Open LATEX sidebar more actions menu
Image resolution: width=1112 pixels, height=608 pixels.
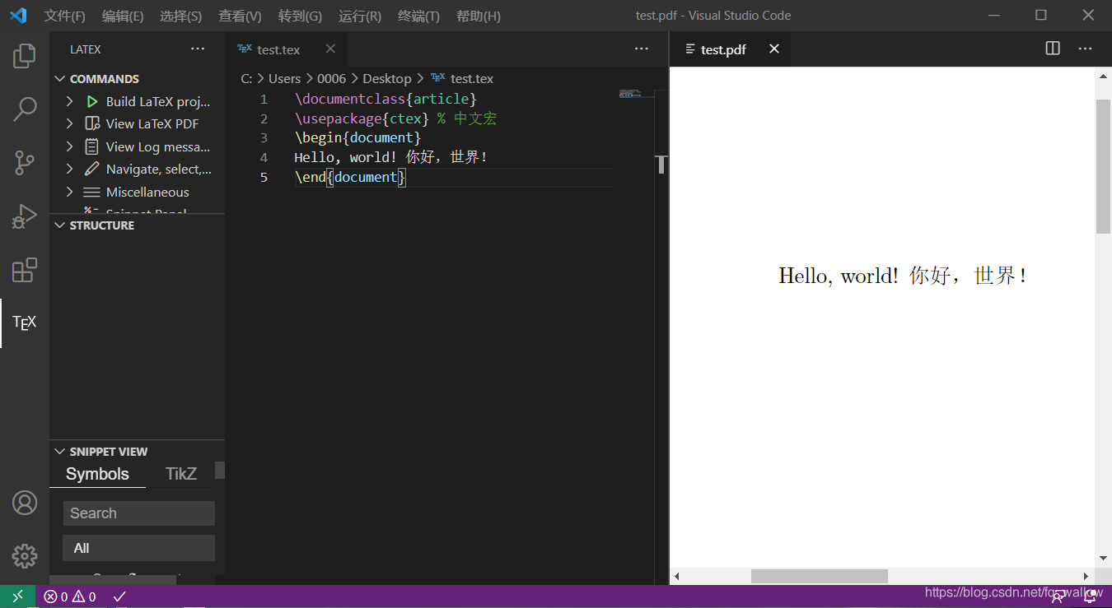pyautogui.click(x=198, y=49)
